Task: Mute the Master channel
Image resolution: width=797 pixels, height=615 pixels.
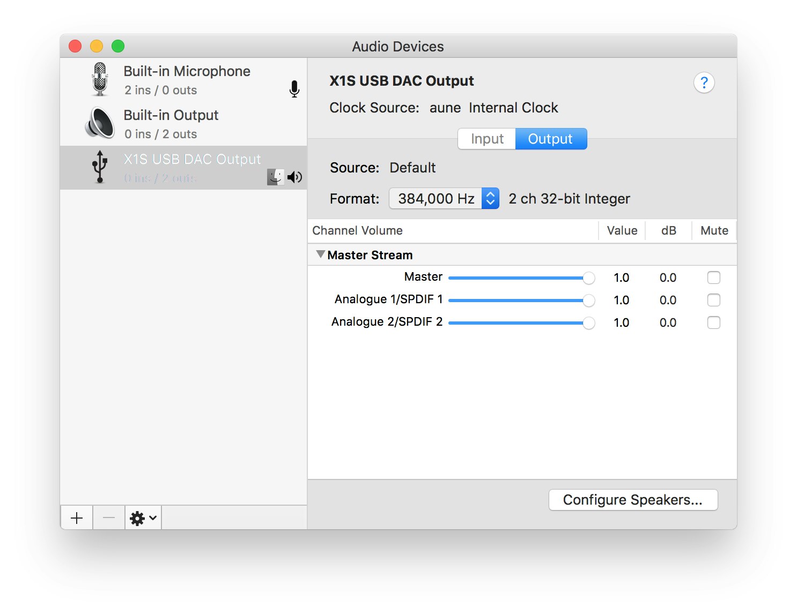Action: [713, 277]
